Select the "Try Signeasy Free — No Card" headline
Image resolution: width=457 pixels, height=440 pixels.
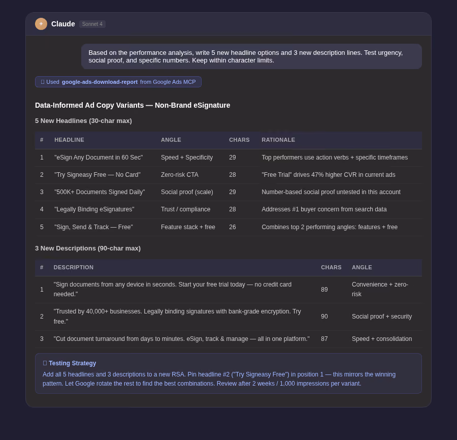click(x=97, y=175)
